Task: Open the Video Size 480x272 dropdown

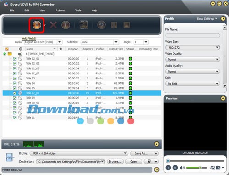Action: click(x=193, y=47)
